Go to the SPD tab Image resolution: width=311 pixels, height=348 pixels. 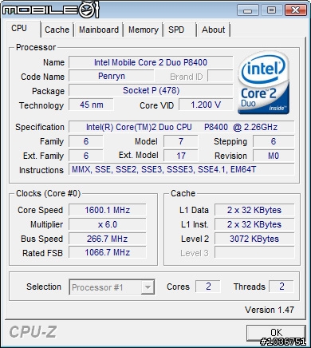(x=180, y=30)
